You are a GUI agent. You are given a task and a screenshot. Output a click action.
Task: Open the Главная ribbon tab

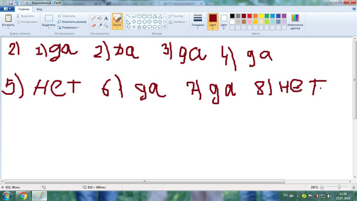coord(23,9)
